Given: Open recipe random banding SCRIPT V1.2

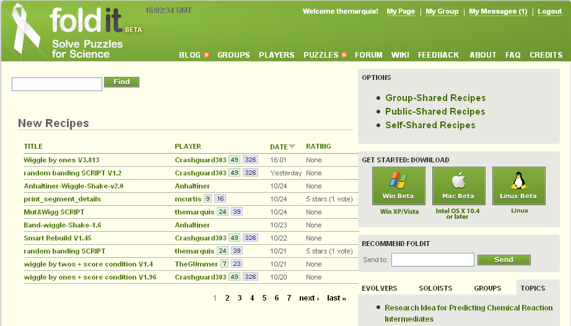Looking at the screenshot, I should click(72, 173).
